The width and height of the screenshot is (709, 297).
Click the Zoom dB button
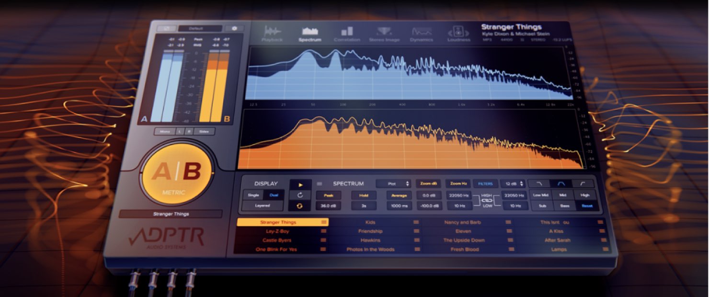pyautogui.click(x=429, y=183)
